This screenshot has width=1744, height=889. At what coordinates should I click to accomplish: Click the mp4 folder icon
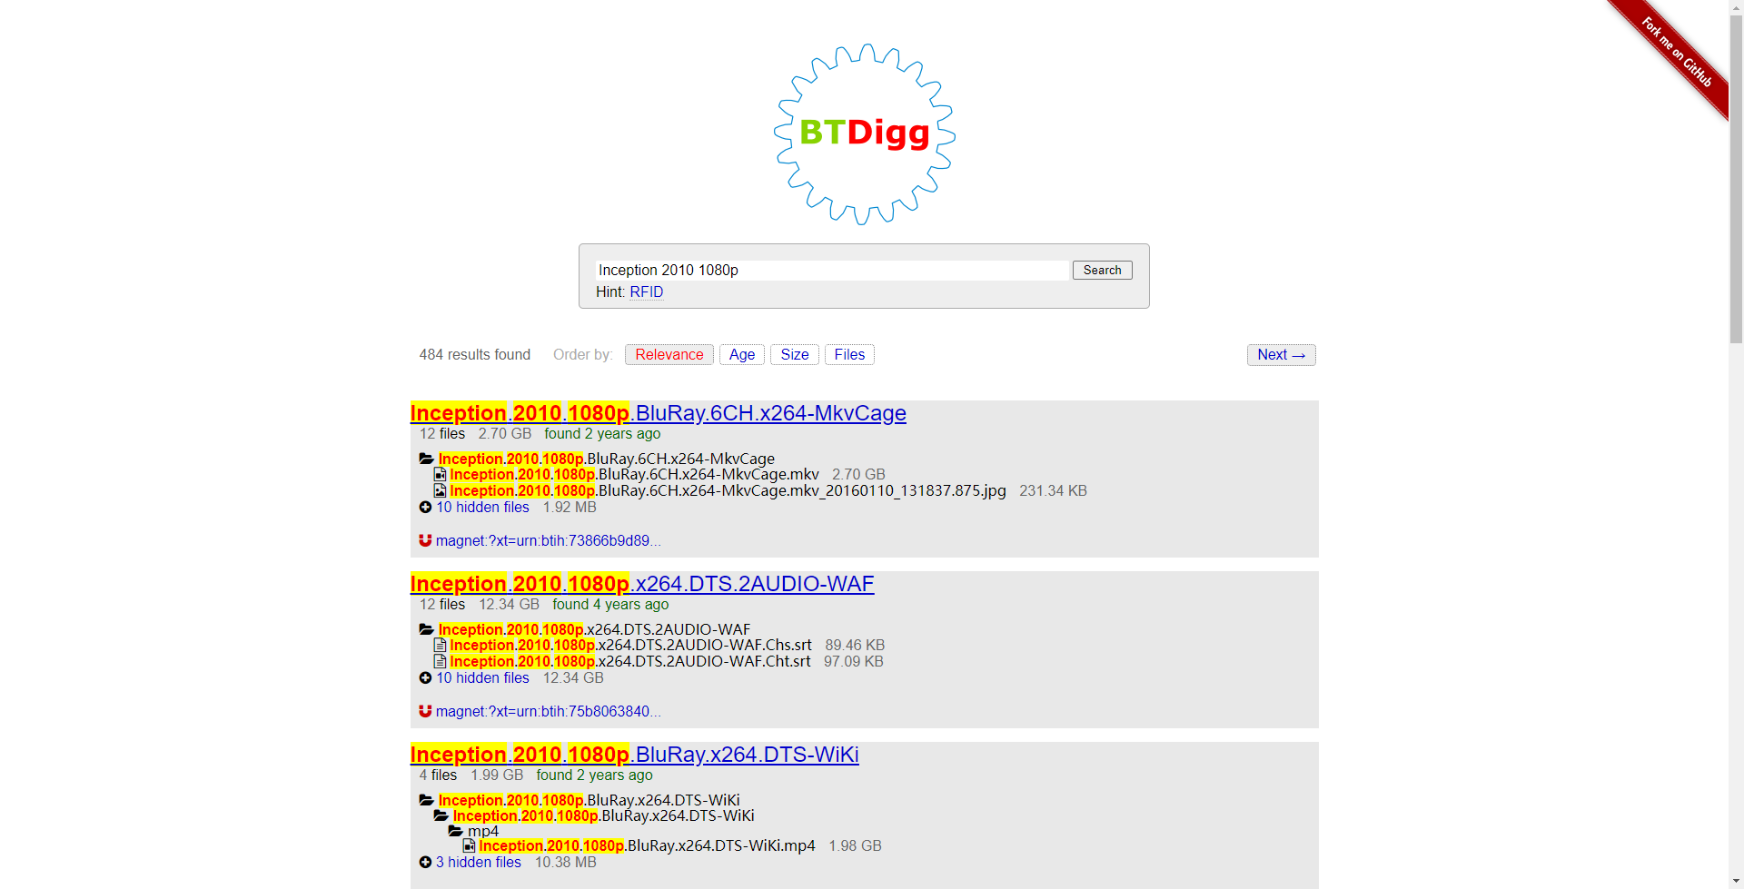pos(455,831)
